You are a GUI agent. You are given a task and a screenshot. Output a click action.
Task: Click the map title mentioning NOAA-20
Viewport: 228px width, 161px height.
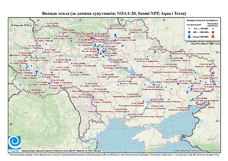[114, 14]
